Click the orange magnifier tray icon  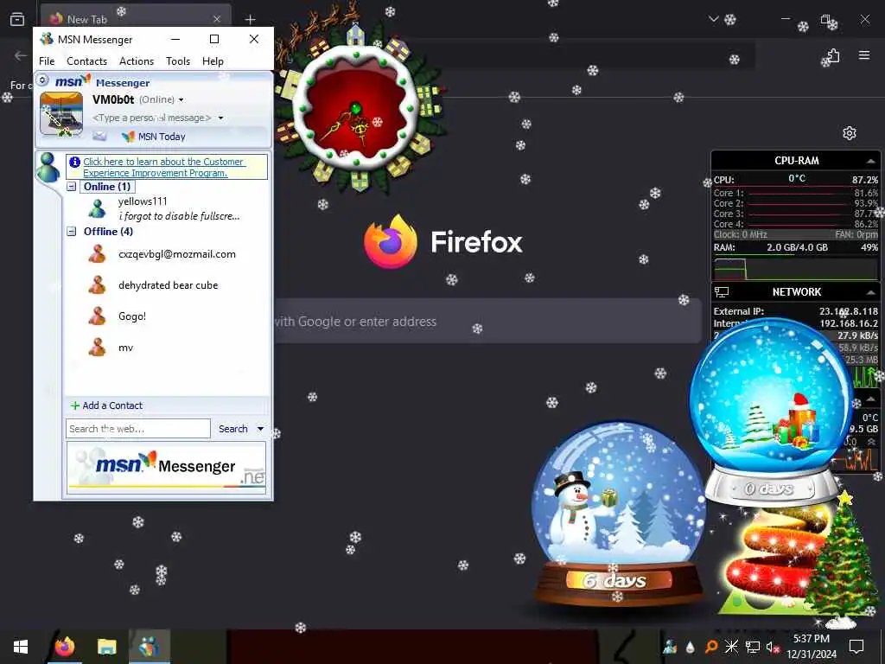[x=711, y=647]
